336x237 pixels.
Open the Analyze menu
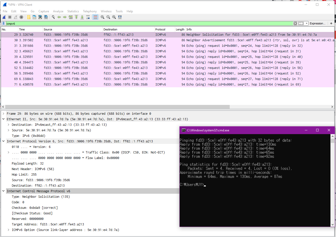(58, 11)
